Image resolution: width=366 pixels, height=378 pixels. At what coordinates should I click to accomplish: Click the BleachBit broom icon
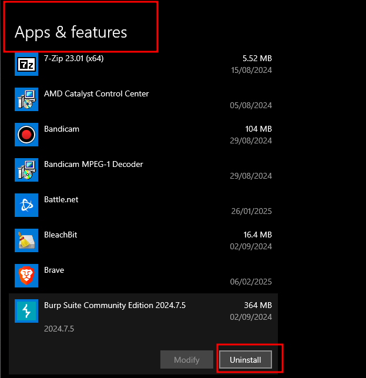pyautogui.click(x=26, y=240)
